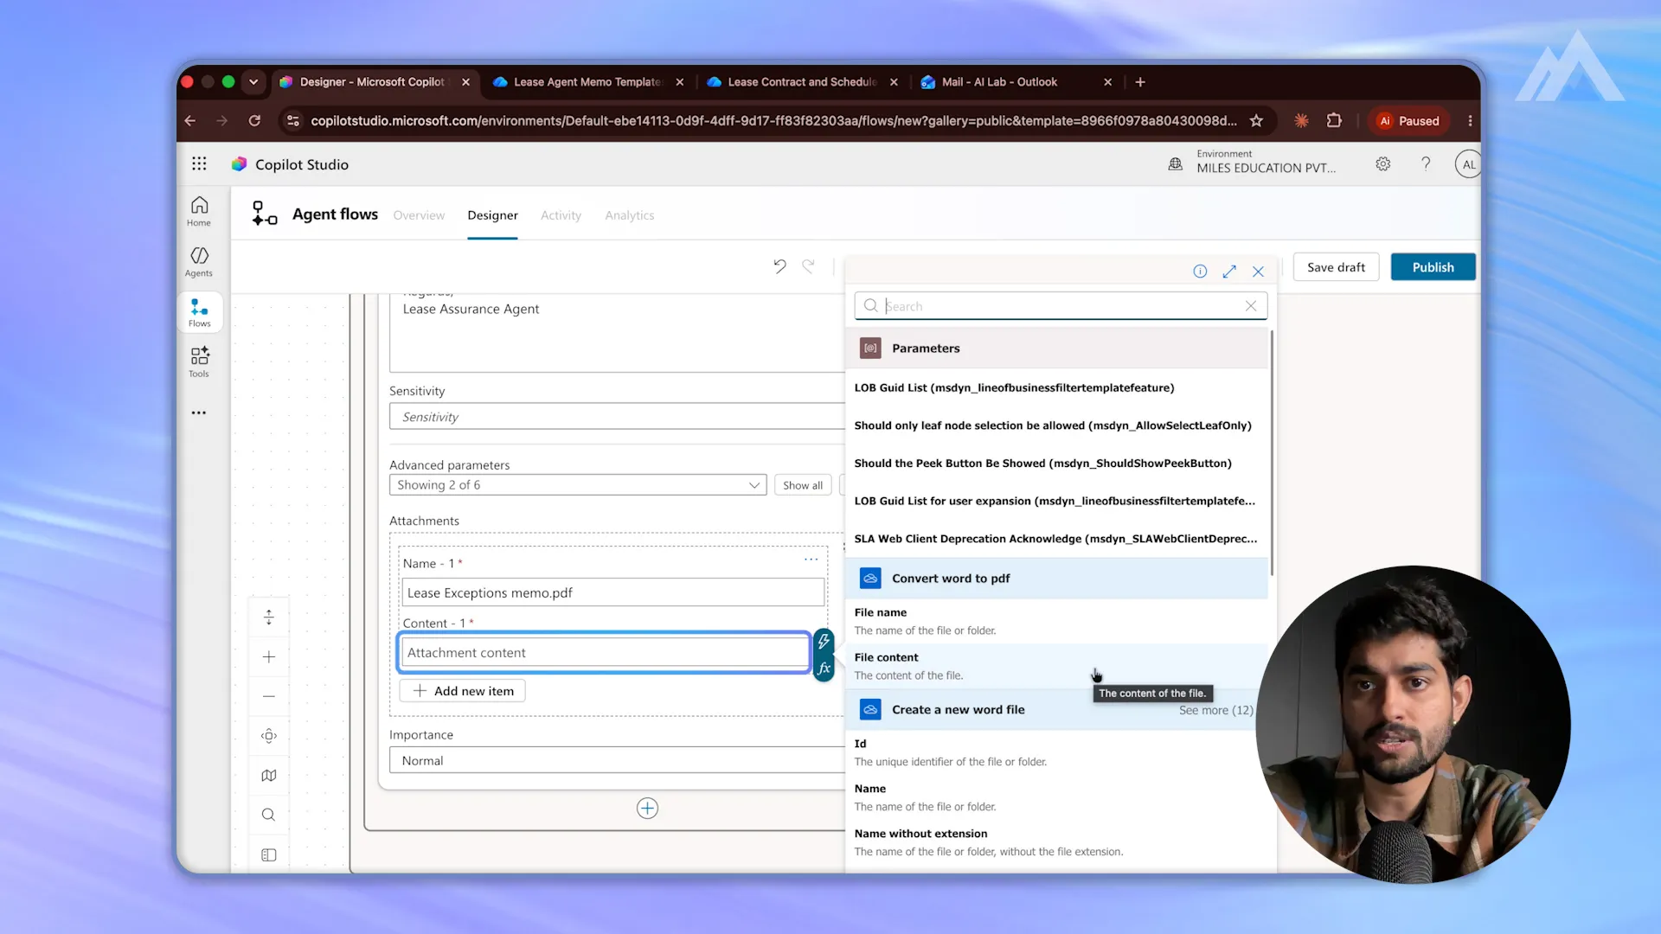Add a new step plus icon

tap(647, 809)
